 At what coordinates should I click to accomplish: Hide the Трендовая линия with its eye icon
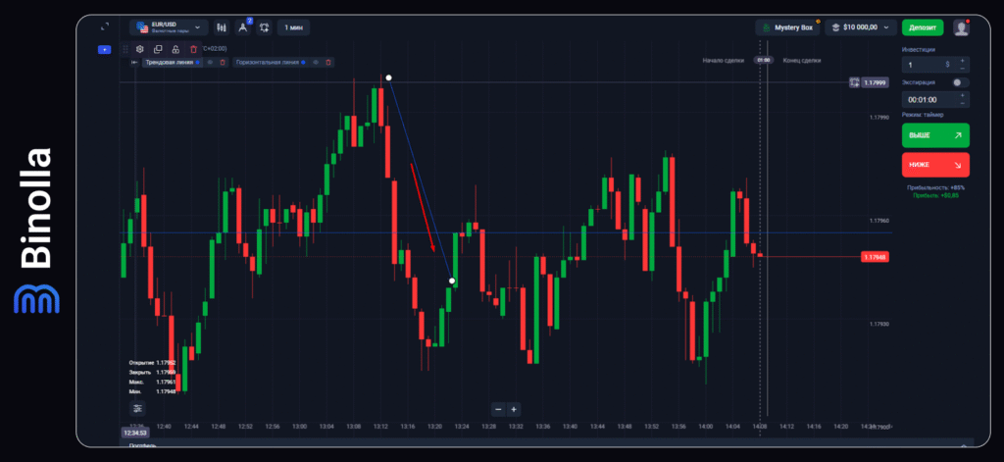pyautogui.click(x=210, y=63)
